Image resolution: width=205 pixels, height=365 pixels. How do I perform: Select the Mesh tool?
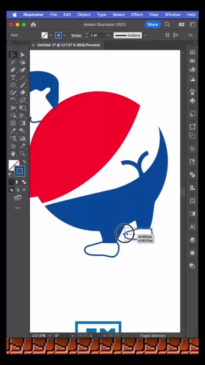pos(13,123)
